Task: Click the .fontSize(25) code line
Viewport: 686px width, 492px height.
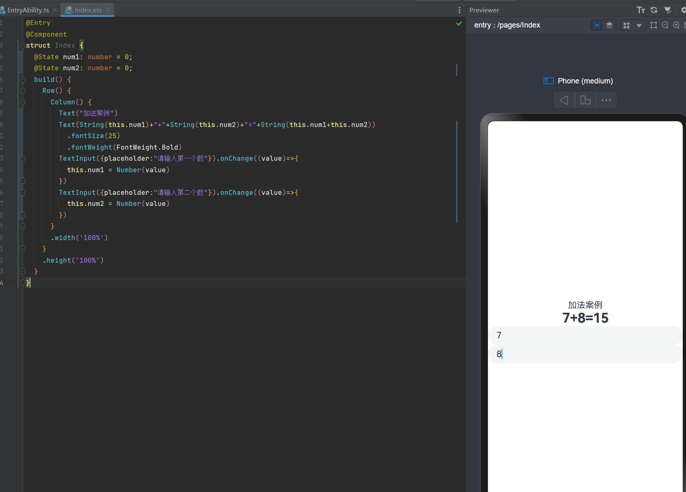Action: pos(93,136)
